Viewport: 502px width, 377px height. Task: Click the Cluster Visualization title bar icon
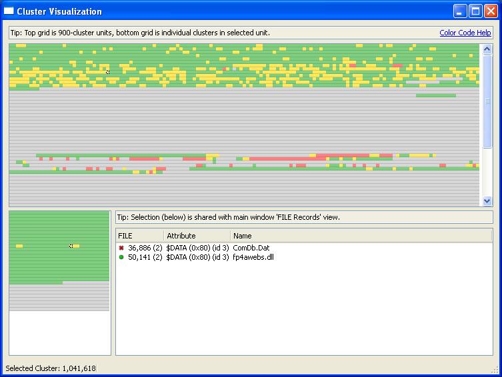[x=9, y=11]
